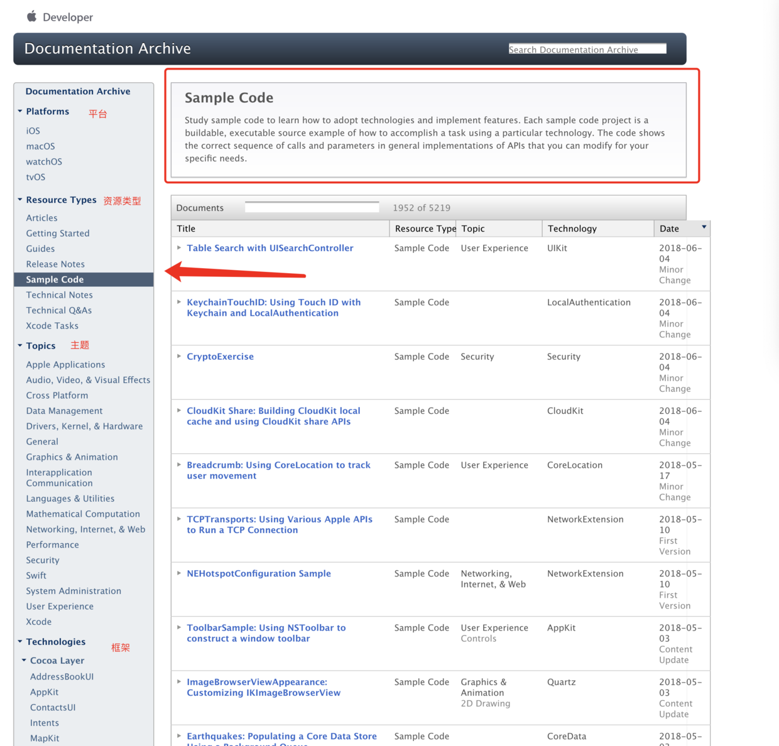Select AddressBookUI under Cocoa Layer

click(62, 677)
